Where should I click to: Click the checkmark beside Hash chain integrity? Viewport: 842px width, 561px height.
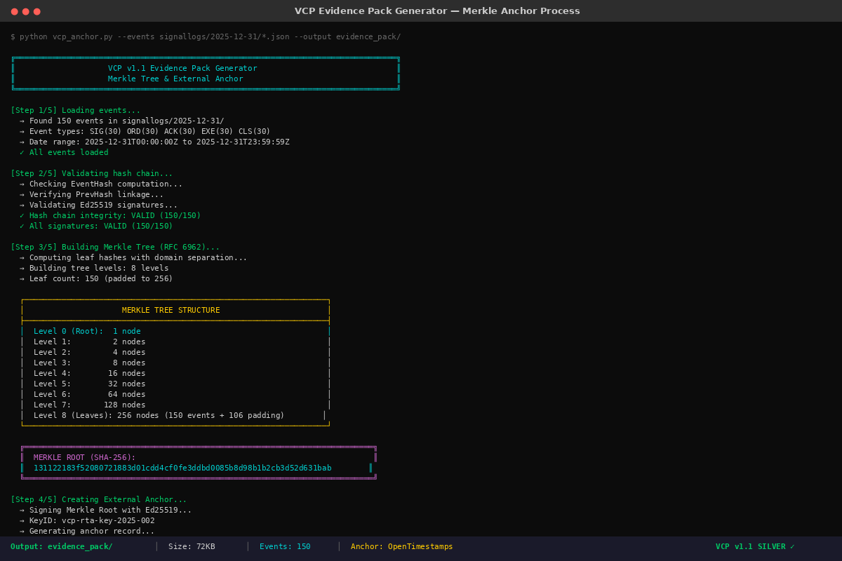pos(22,215)
